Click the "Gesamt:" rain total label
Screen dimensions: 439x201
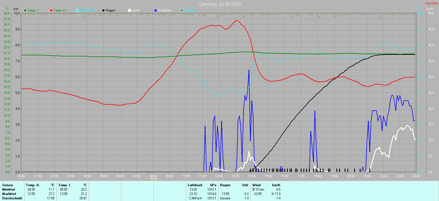226,198
